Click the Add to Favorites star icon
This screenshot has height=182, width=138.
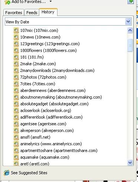[7, 2]
